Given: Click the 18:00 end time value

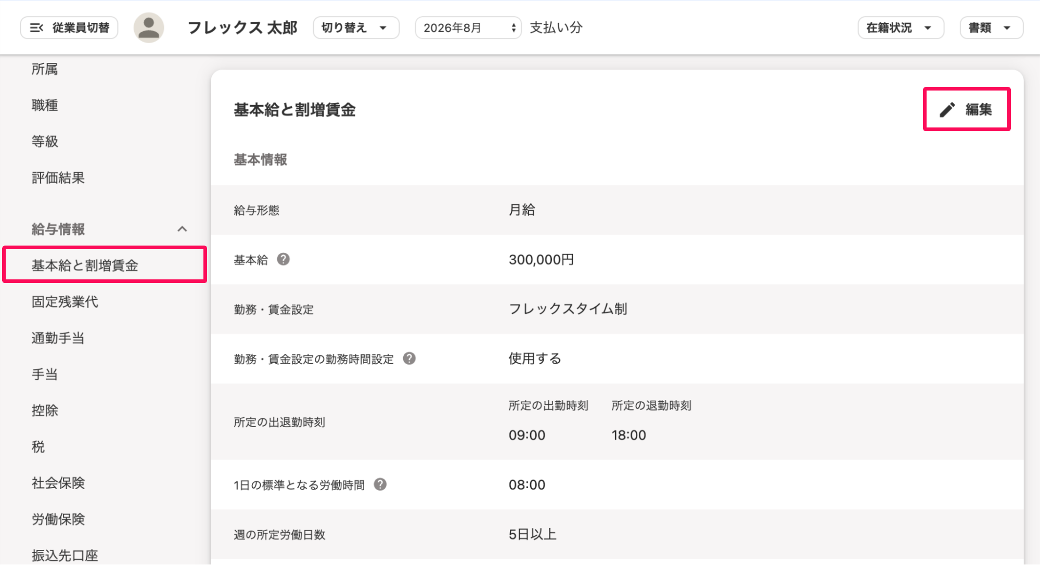Looking at the screenshot, I should (628, 435).
